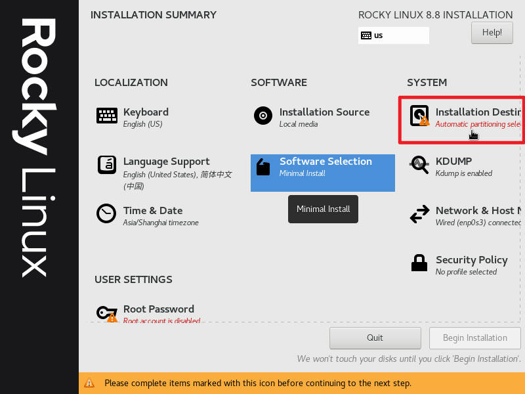The image size is (525, 394).
Task: Open Installation Source label
Action: pos(324,112)
